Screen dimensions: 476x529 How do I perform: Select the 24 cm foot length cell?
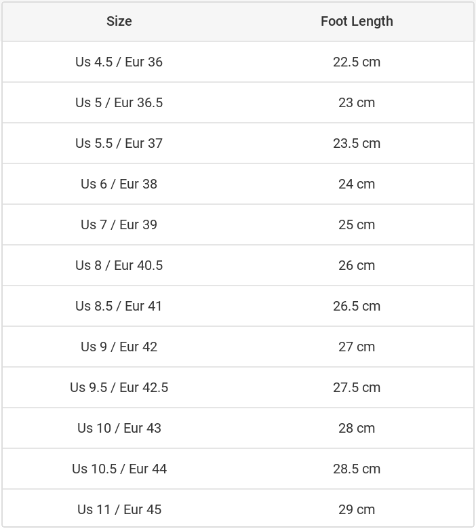point(357,184)
